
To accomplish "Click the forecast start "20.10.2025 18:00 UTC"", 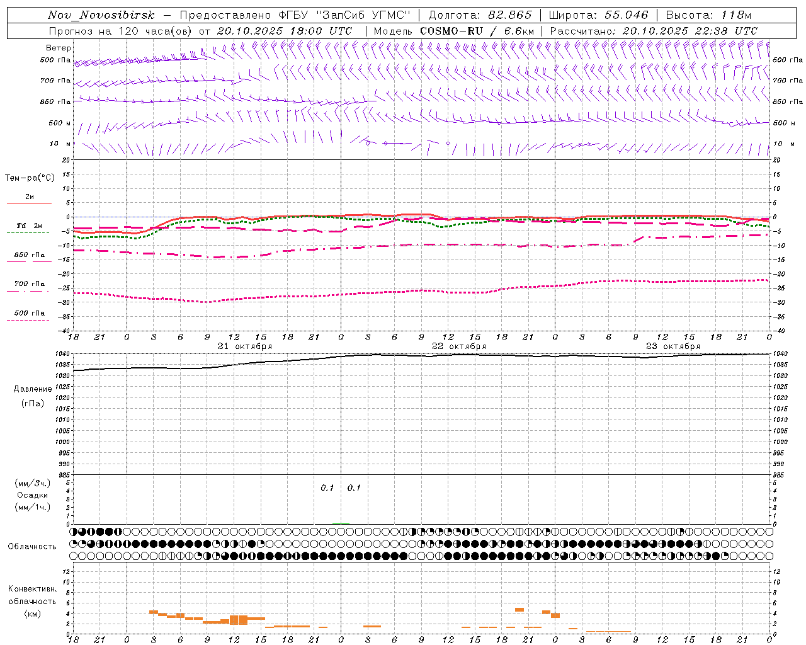I will 285,31.
